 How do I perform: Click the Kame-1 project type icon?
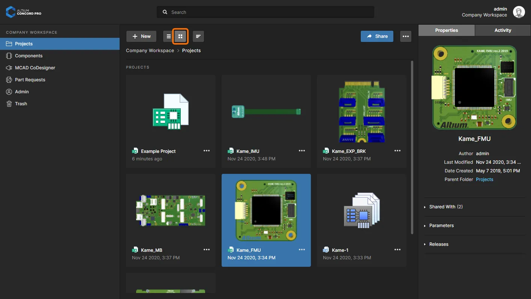coord(326,250)
